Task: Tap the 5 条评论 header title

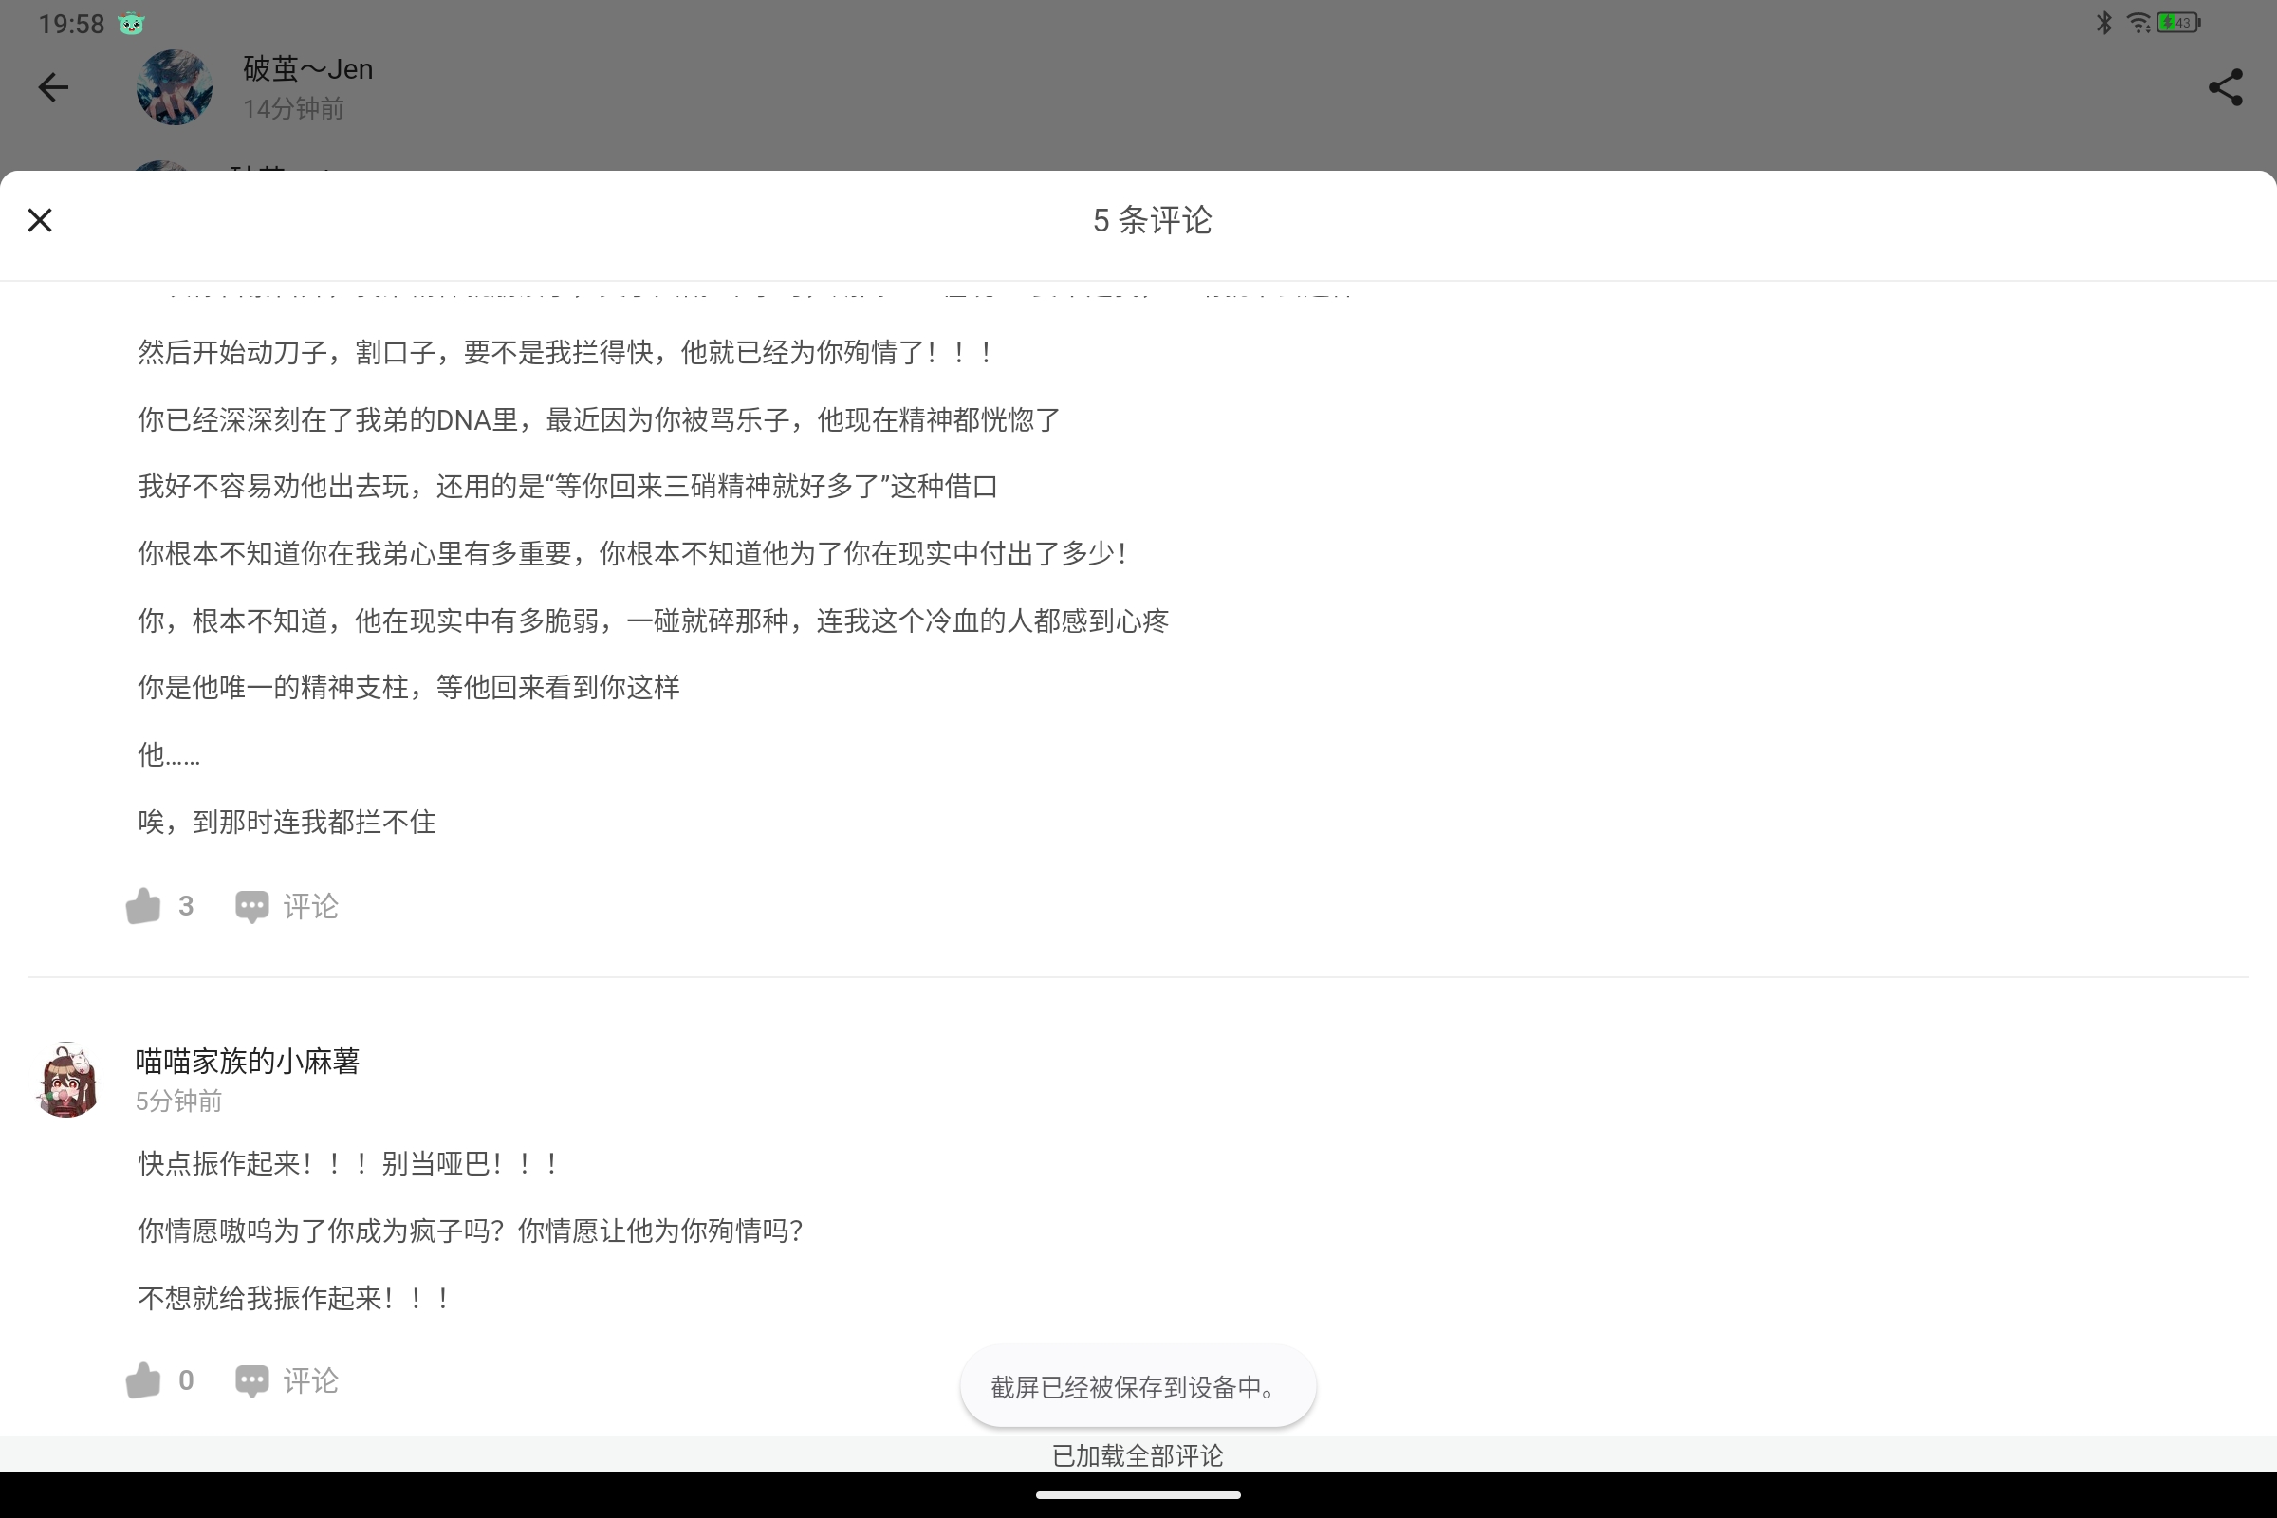Action: (x=1152, y=221)
